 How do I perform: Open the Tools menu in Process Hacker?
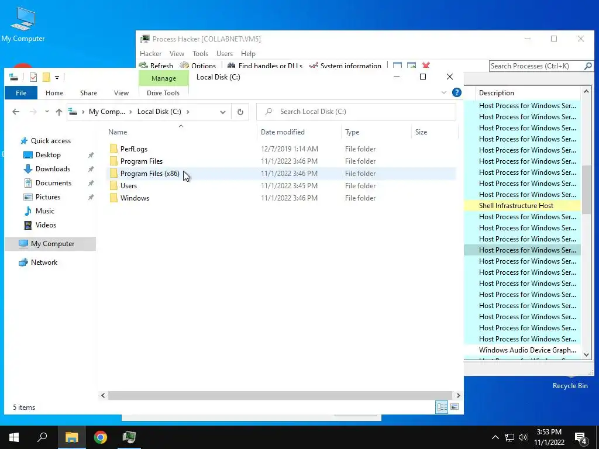pos(200,53)
